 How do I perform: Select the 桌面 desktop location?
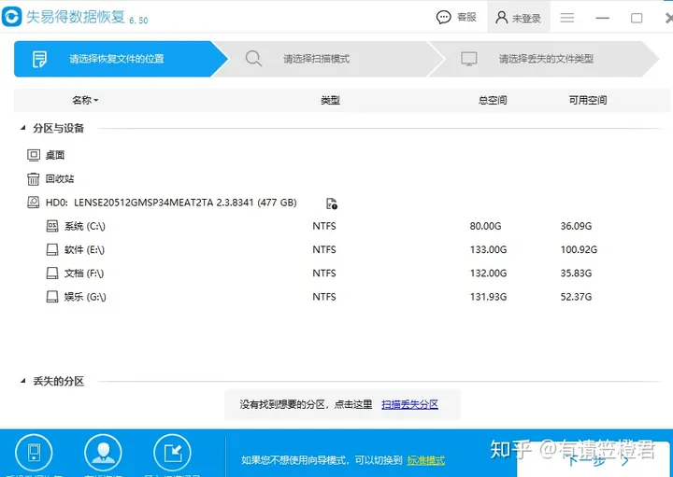[54, 155]
